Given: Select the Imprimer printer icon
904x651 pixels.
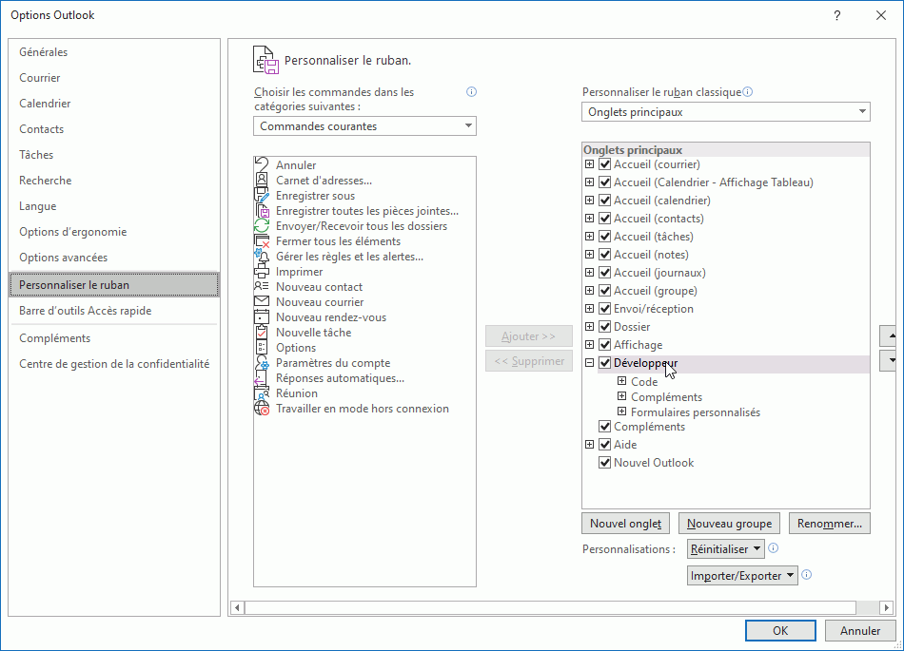Looking at the screenshot, I should coord(262,272).
